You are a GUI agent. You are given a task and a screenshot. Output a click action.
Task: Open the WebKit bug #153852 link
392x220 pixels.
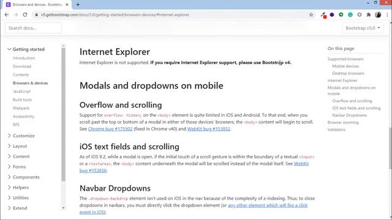(208, 129)
